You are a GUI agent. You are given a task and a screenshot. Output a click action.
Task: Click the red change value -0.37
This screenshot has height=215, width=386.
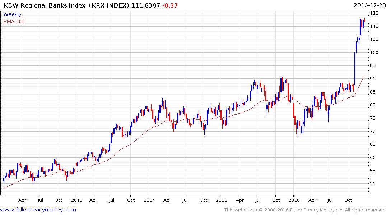[170, 5]
